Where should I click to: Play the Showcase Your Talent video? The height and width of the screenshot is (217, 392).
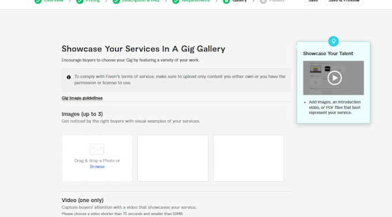pos(334,78)
